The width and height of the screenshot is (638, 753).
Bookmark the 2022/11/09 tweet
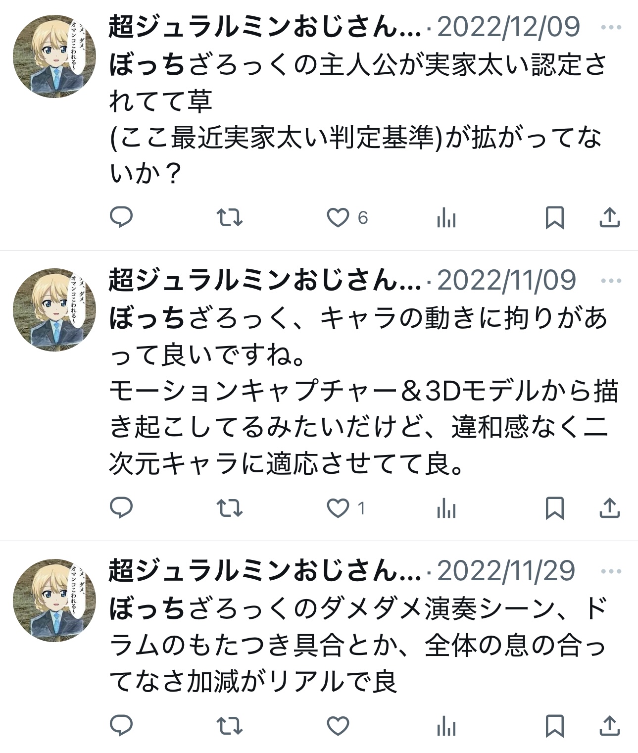(x=554, y=508)
